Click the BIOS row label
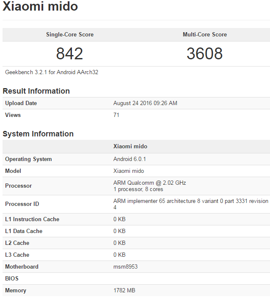The width and height of the screenshot is (270, 297). coord(12,278)
